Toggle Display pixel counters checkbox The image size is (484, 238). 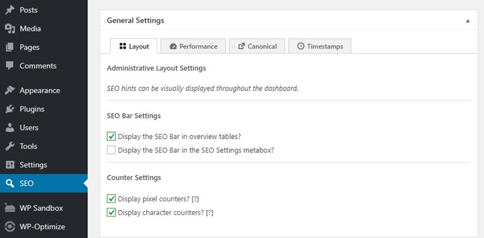click(x=111, y=199)
